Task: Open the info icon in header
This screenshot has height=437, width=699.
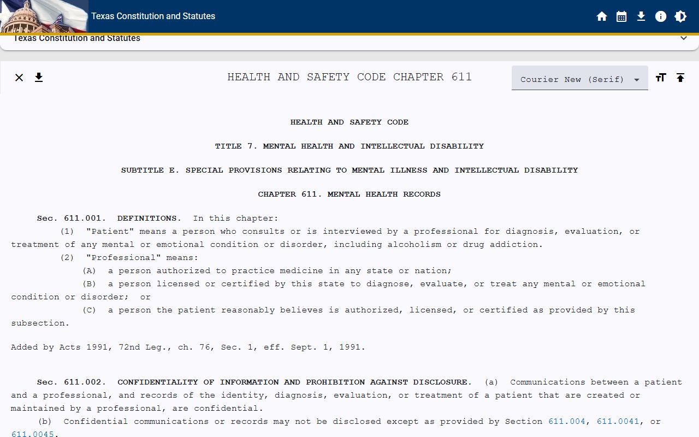Action: tap(661, 16)
